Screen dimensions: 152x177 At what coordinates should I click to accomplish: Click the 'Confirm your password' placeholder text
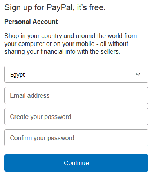pyautogui.click(x=42, y=138)
